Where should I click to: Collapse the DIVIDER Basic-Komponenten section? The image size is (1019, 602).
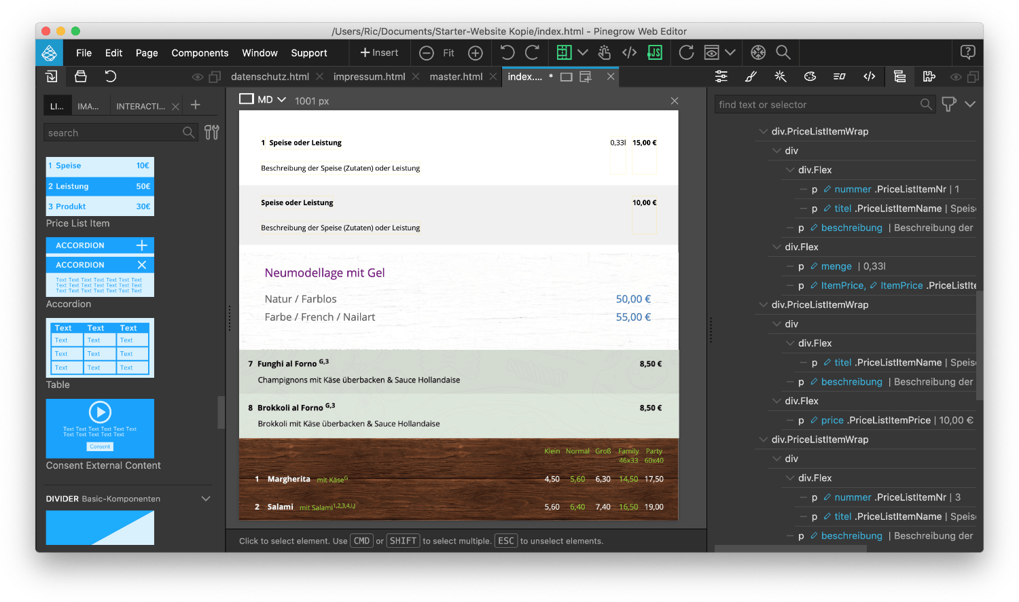pos(206,499)
